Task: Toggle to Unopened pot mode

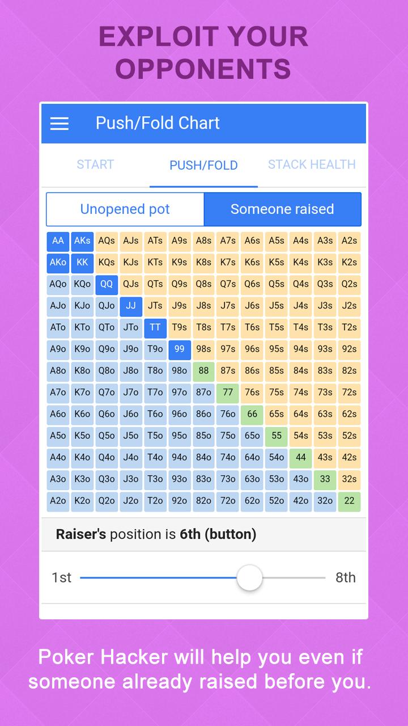Action: 125,209
